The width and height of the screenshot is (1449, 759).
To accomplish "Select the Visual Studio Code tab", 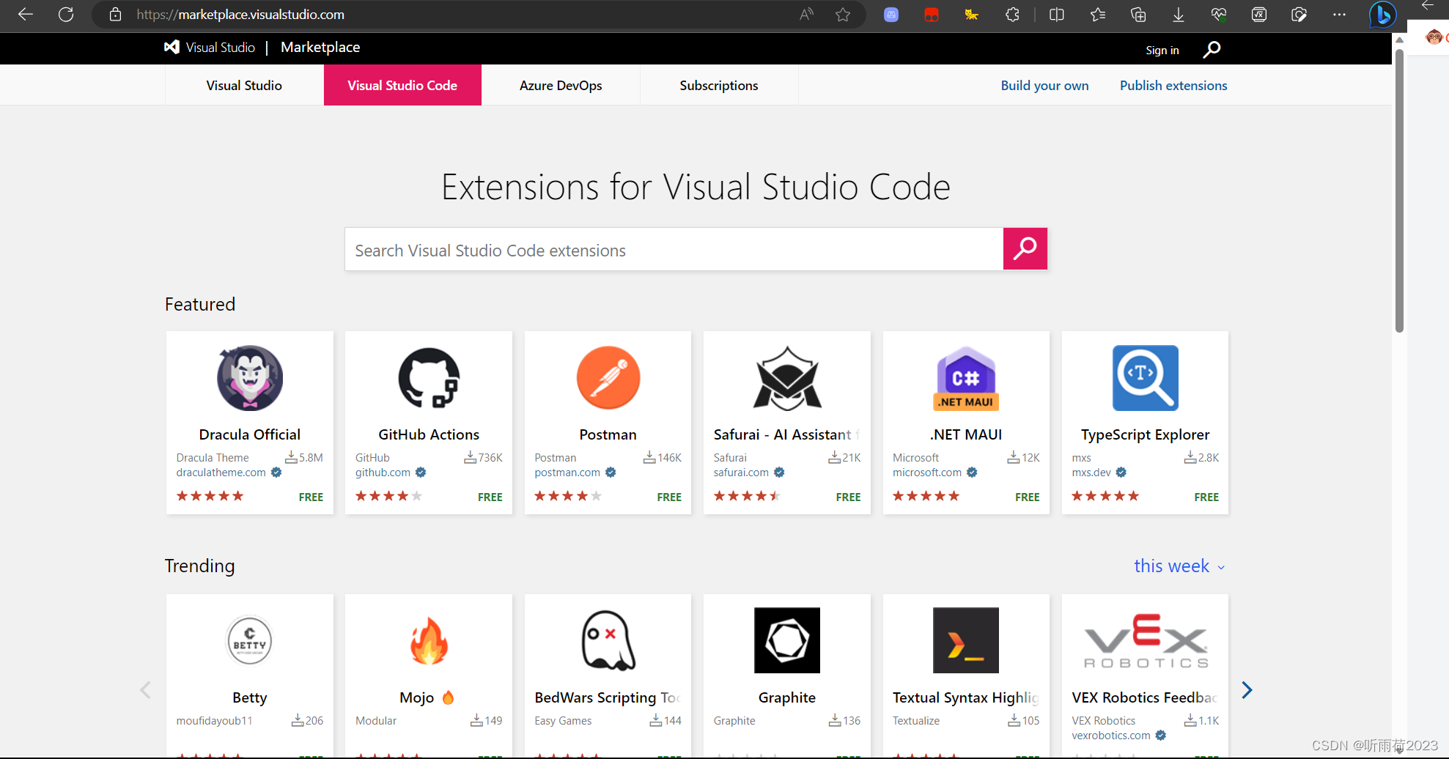I will pyautogui.click(x=402, y=85).
